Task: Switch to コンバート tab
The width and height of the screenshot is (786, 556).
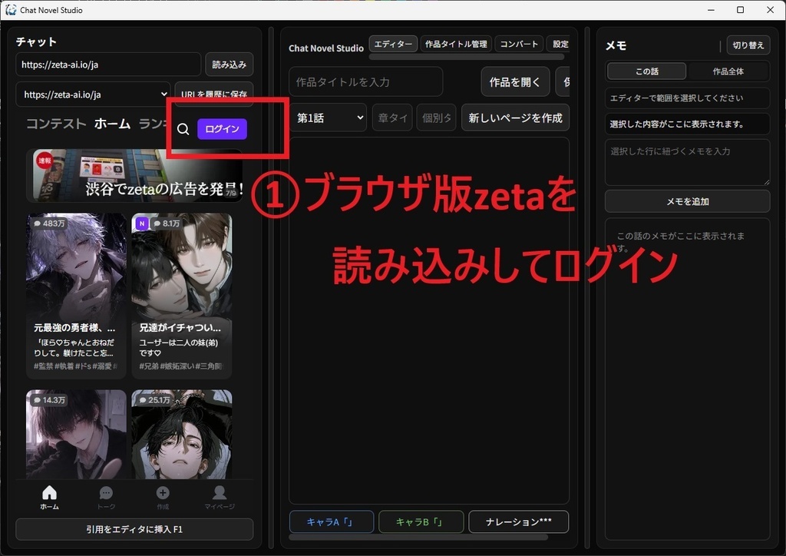Action: (519, 44)
